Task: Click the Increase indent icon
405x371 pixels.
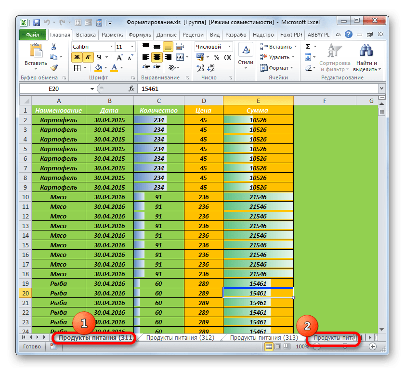Action: [x=157, y=68]
